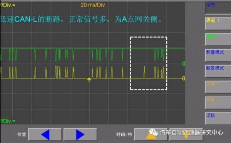Open 通道 1 channel settings
The image size is (231, 143).
coord(218,23)
